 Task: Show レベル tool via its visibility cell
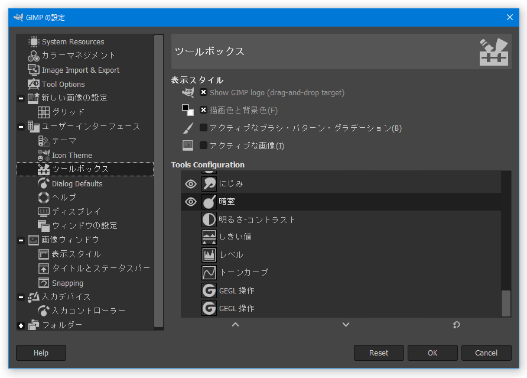coord(191,255)
